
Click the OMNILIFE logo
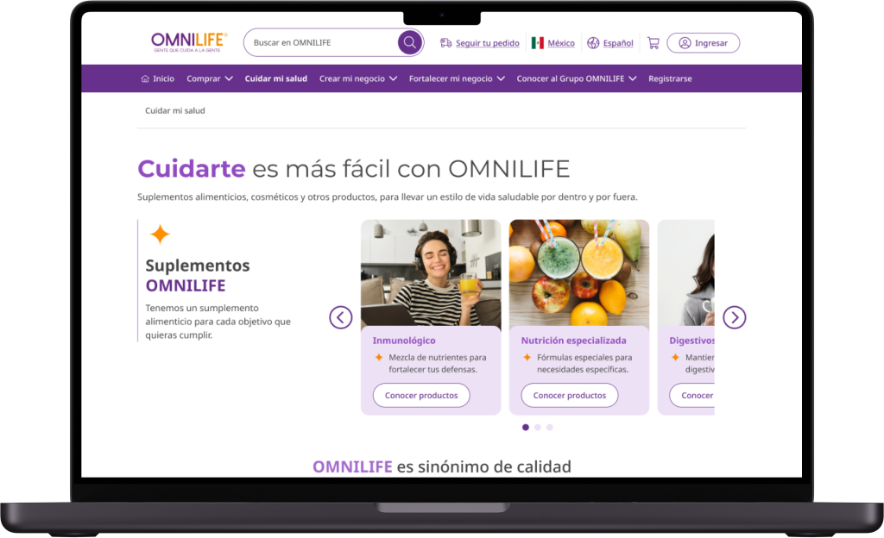[189, 42]
